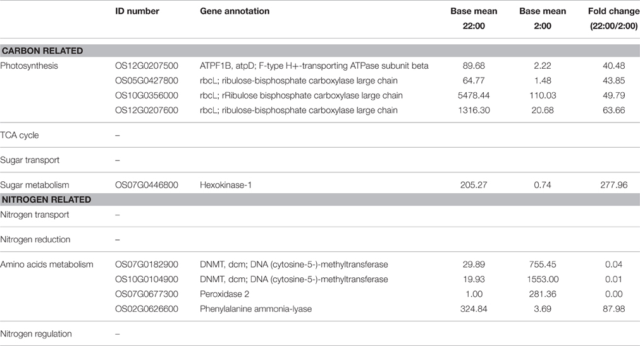Click the Base mean 22:00 column header
640x346 pixels.
(x=474, y=19)
